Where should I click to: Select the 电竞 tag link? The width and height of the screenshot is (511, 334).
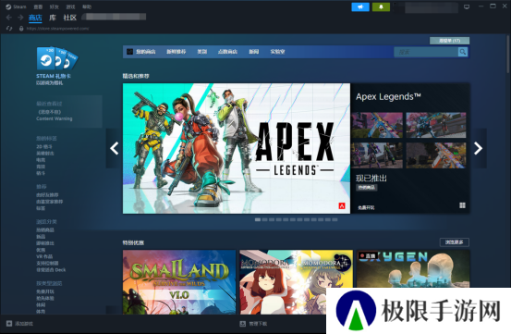[41, 160]
